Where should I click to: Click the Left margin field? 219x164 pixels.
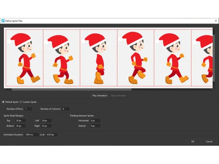(x=46, y=121)
